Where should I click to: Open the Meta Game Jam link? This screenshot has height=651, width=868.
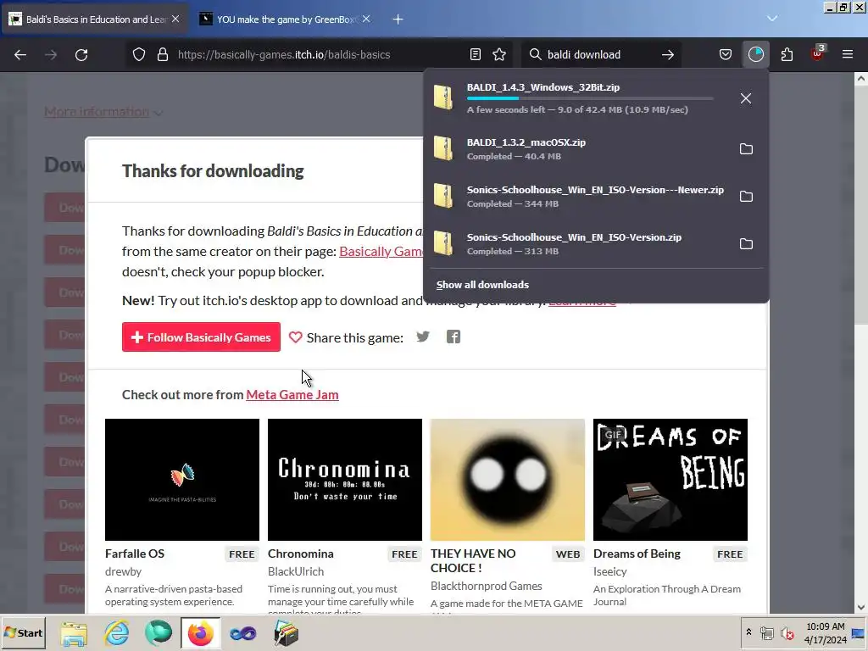coord(292,395)
